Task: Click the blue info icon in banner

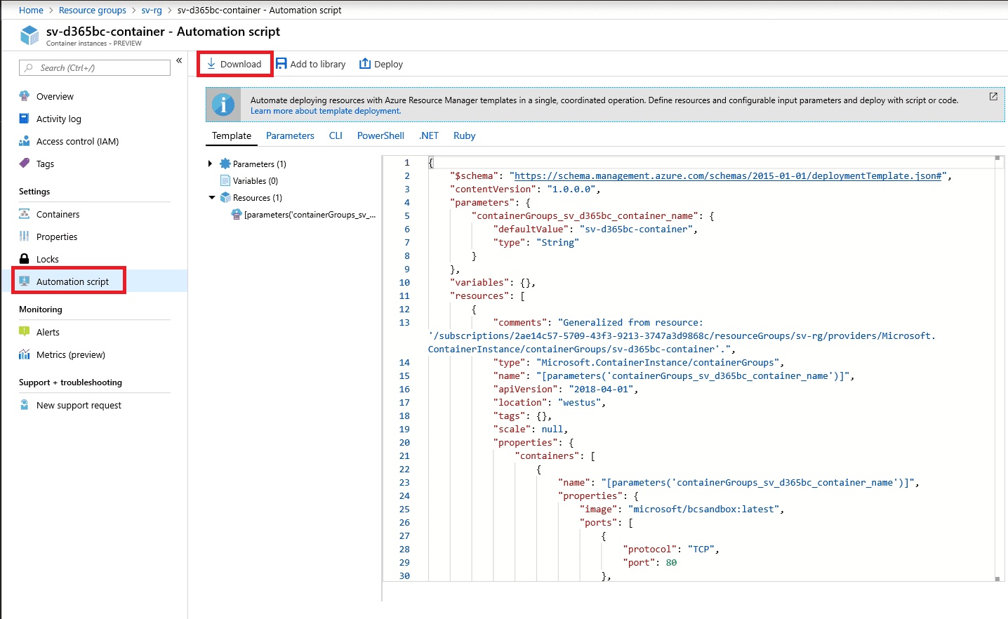Action: (x=223, y=105)
